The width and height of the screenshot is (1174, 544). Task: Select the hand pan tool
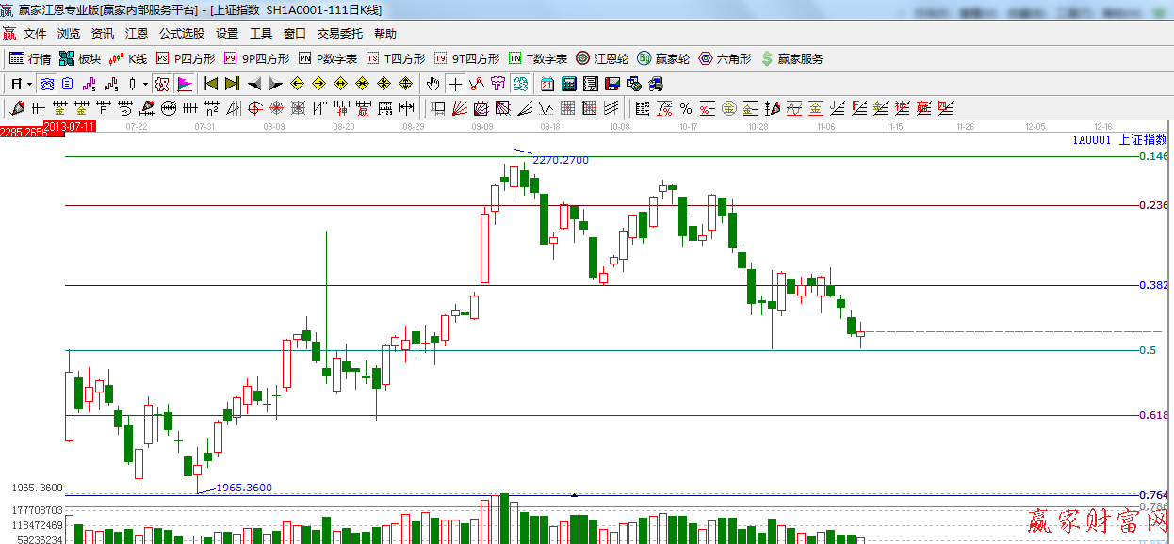pyautogui.click(x=433, y=84)
